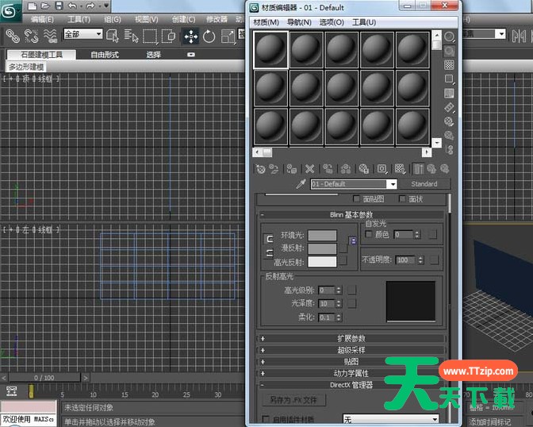Open the 导航(N) menu

click(x=299, y=22)
